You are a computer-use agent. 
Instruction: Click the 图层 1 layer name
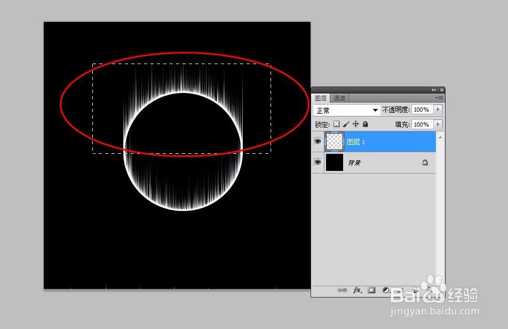(x=356, y=142)
